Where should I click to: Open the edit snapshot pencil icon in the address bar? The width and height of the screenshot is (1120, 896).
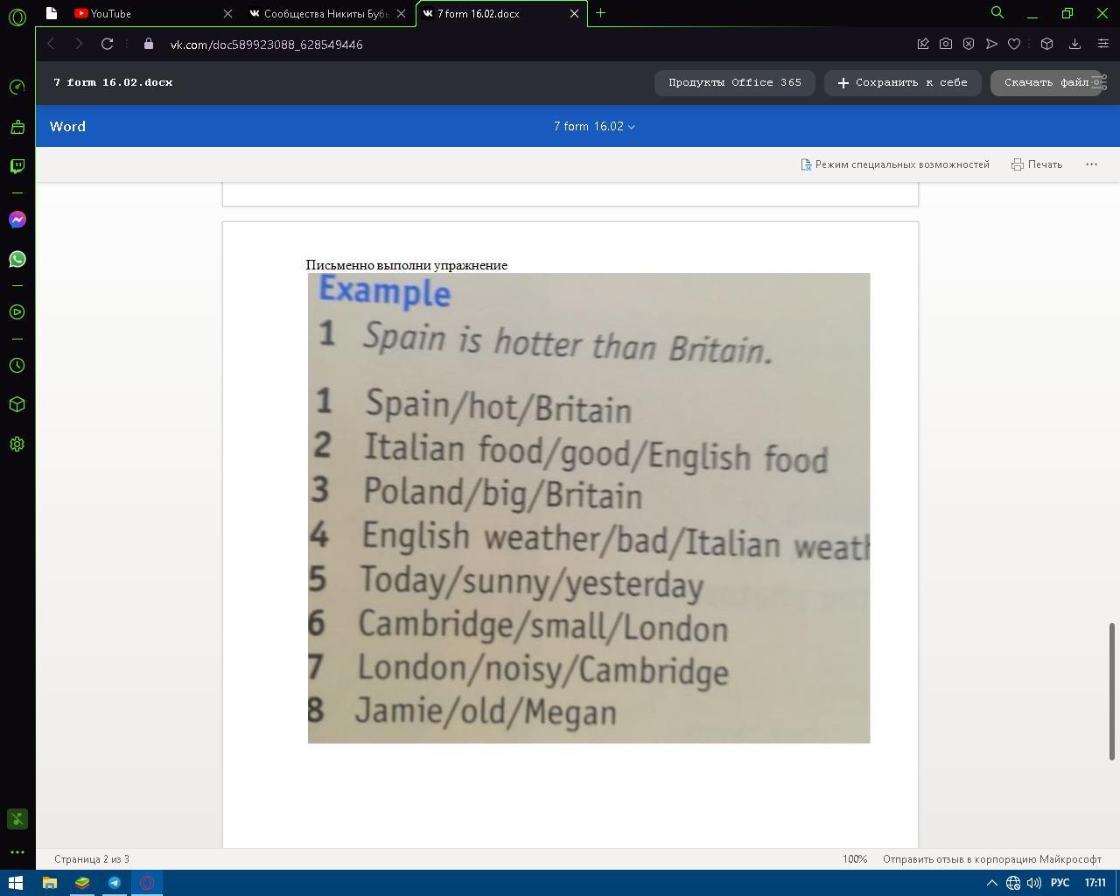click(x=922, y=44)
